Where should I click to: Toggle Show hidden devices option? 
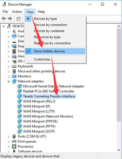click(55, 51)
